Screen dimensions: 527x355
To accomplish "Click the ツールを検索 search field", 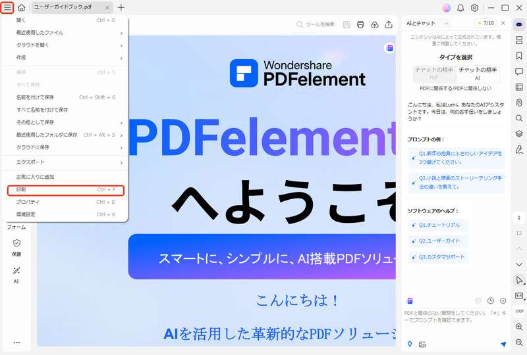I will tap(316, 24).
